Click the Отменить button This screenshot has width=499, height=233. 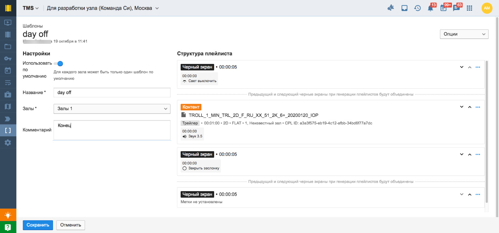70,225
